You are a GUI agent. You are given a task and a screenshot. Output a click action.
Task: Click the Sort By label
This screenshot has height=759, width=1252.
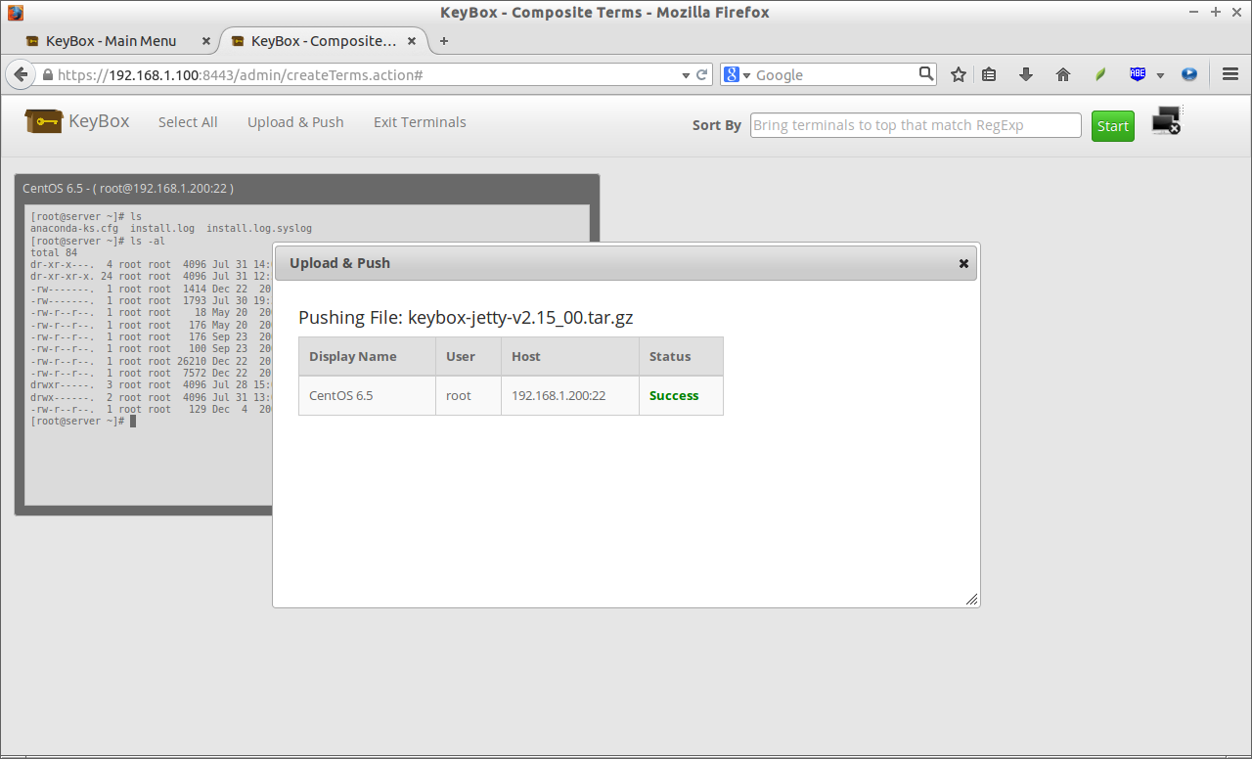click(x=717, y=125)
